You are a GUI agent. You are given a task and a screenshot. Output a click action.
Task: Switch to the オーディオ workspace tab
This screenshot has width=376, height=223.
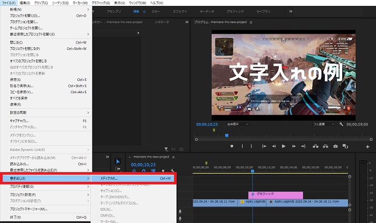pyautogui.click(x=207, y=11)
